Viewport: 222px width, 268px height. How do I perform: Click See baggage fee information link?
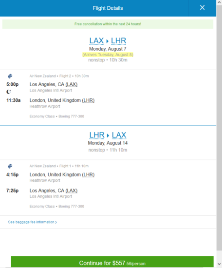(31, 222)
